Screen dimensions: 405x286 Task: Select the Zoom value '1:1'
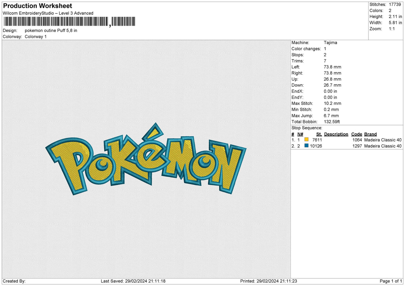(x=392, y=29)
